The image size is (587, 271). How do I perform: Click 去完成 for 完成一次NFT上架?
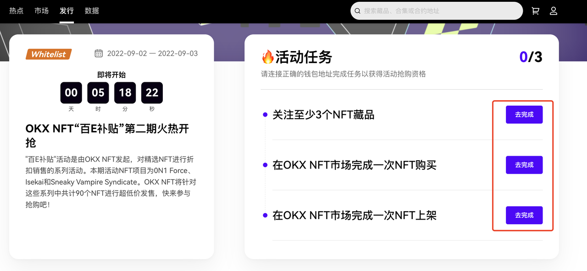coord(524,215)
